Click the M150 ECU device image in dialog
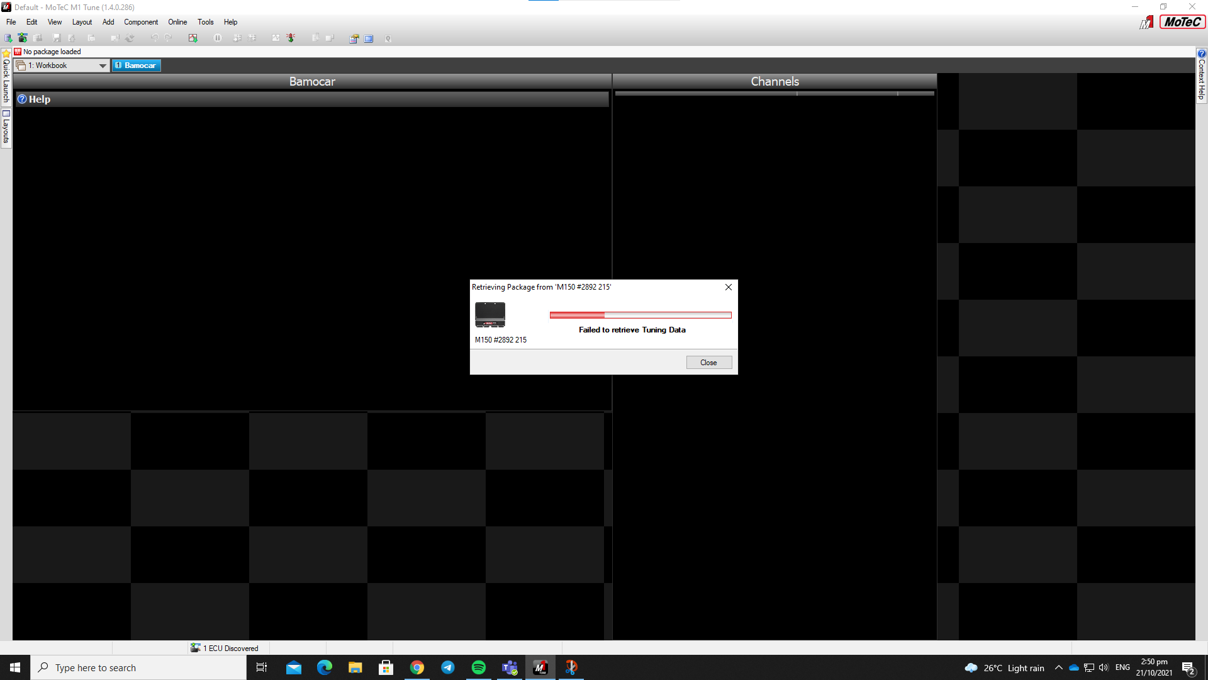The width and height of the screenshot is (1208, 680). (x=490, y=315)
